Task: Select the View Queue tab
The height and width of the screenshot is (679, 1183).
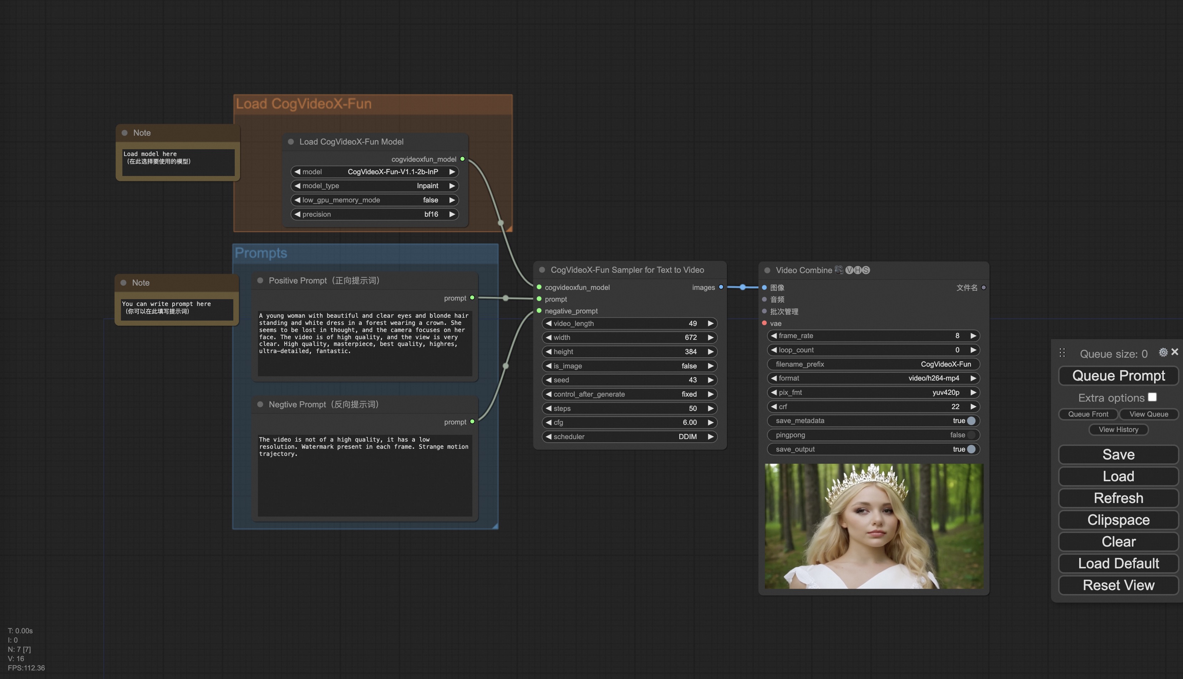Action: click(1148, 414)
